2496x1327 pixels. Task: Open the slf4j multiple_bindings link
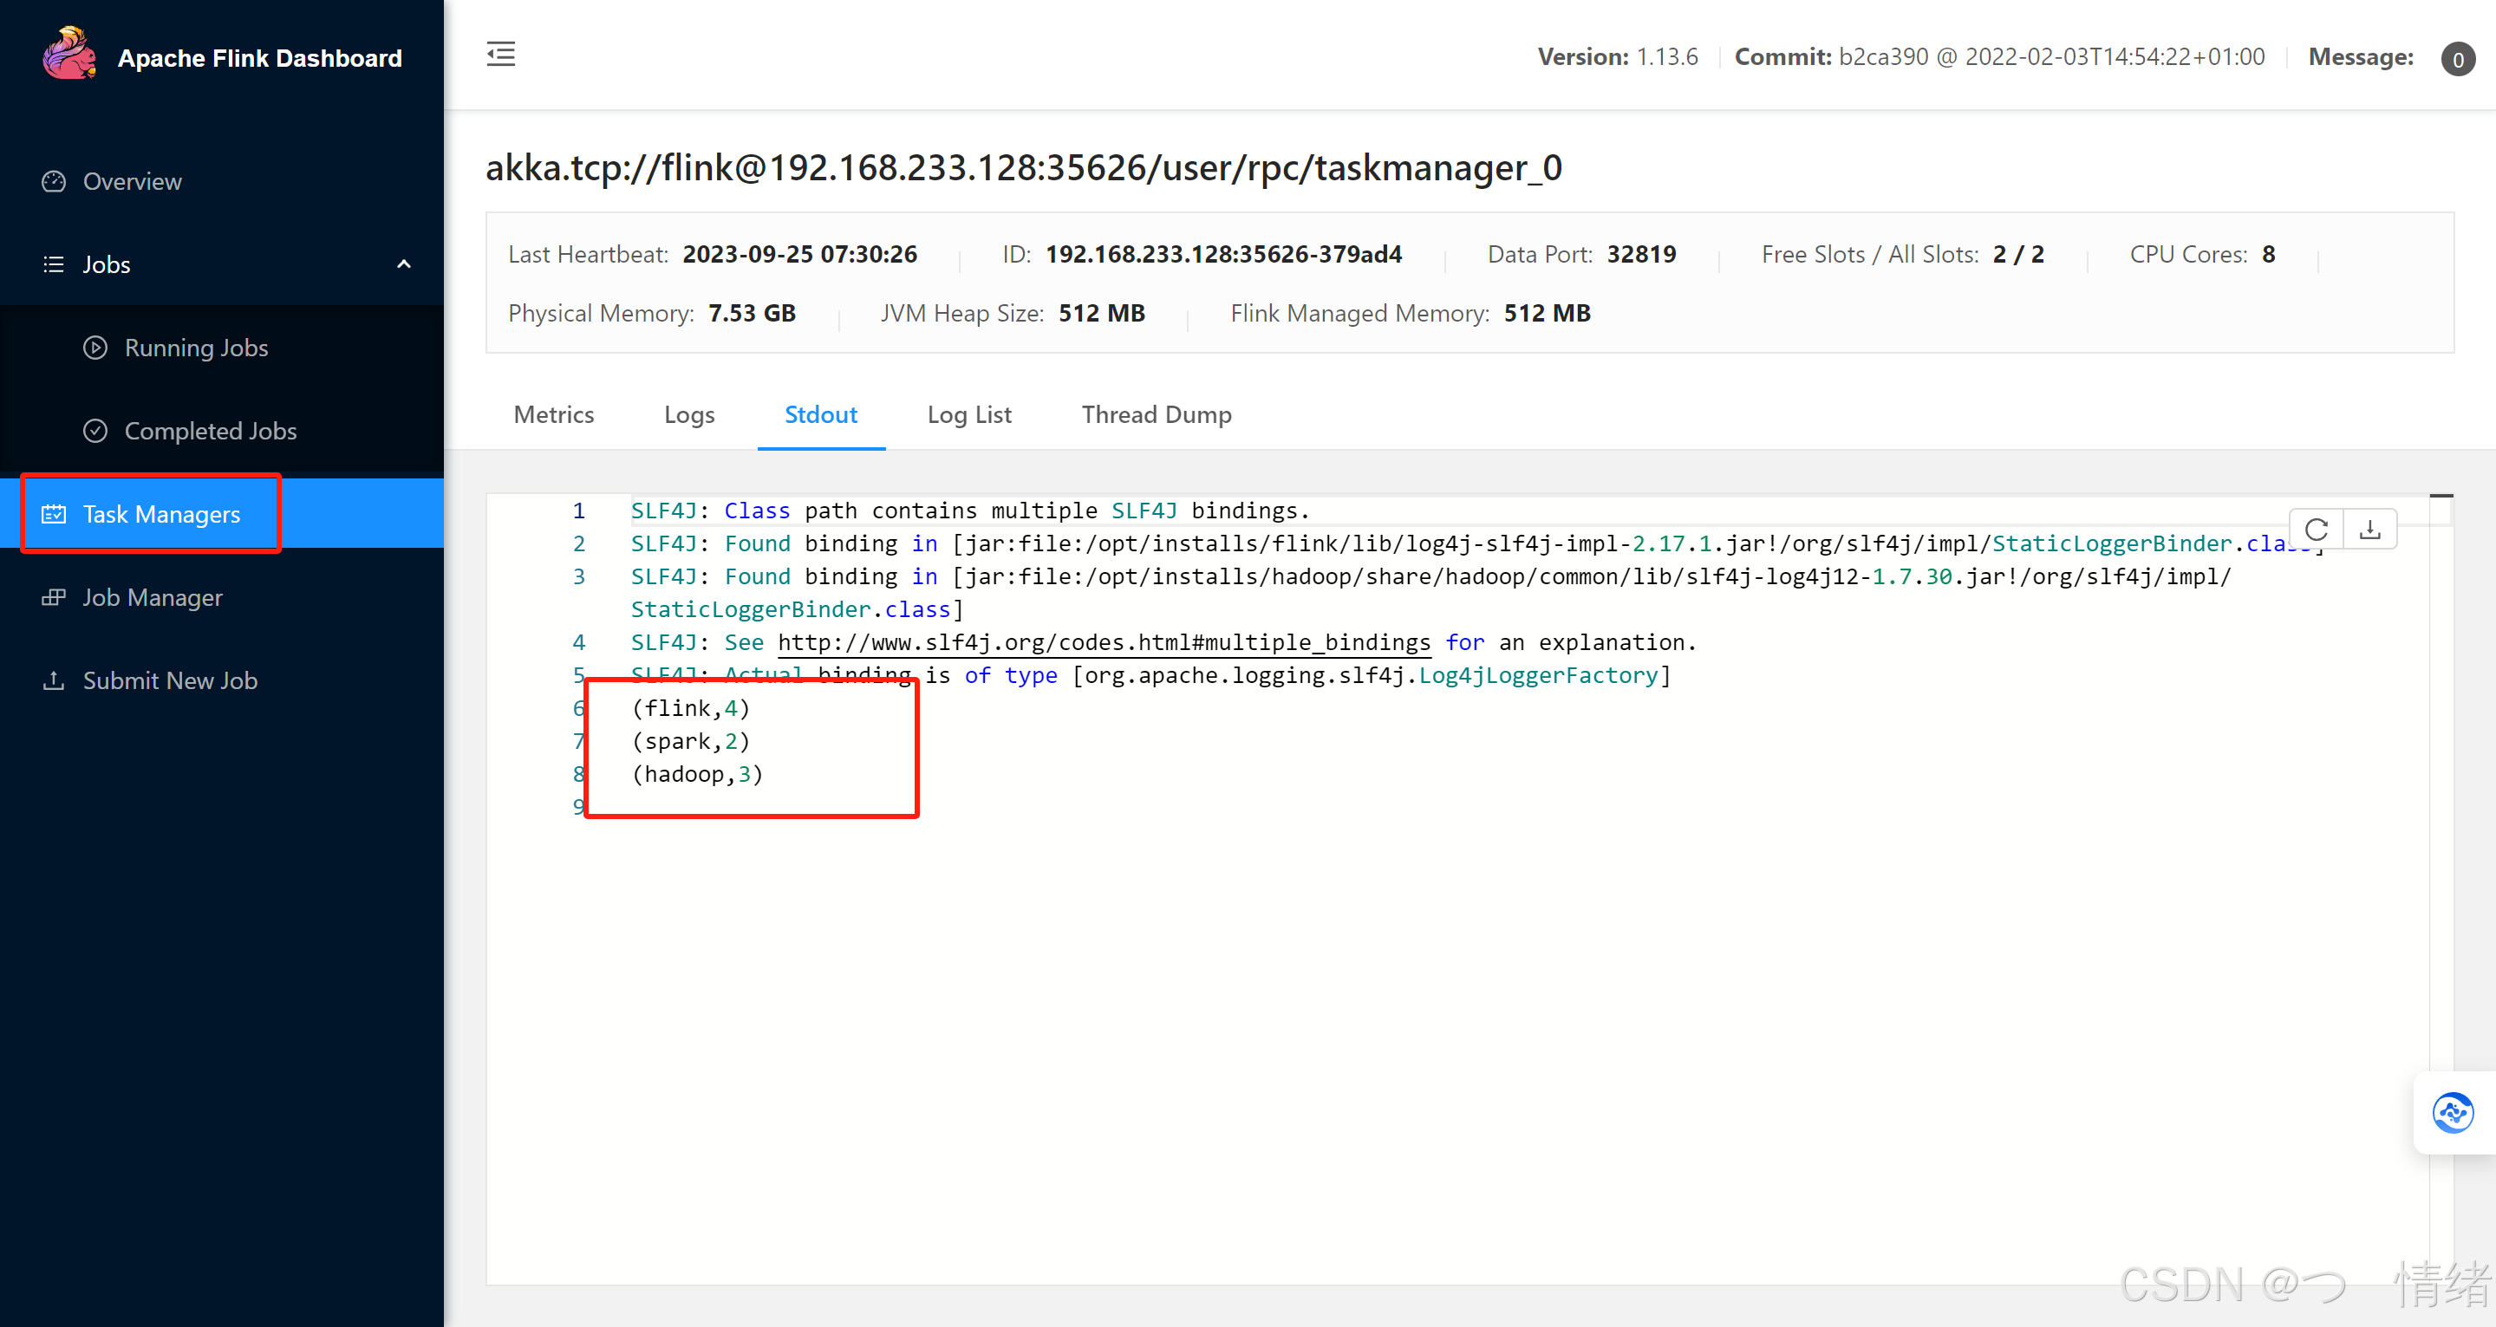(1105, 641)
